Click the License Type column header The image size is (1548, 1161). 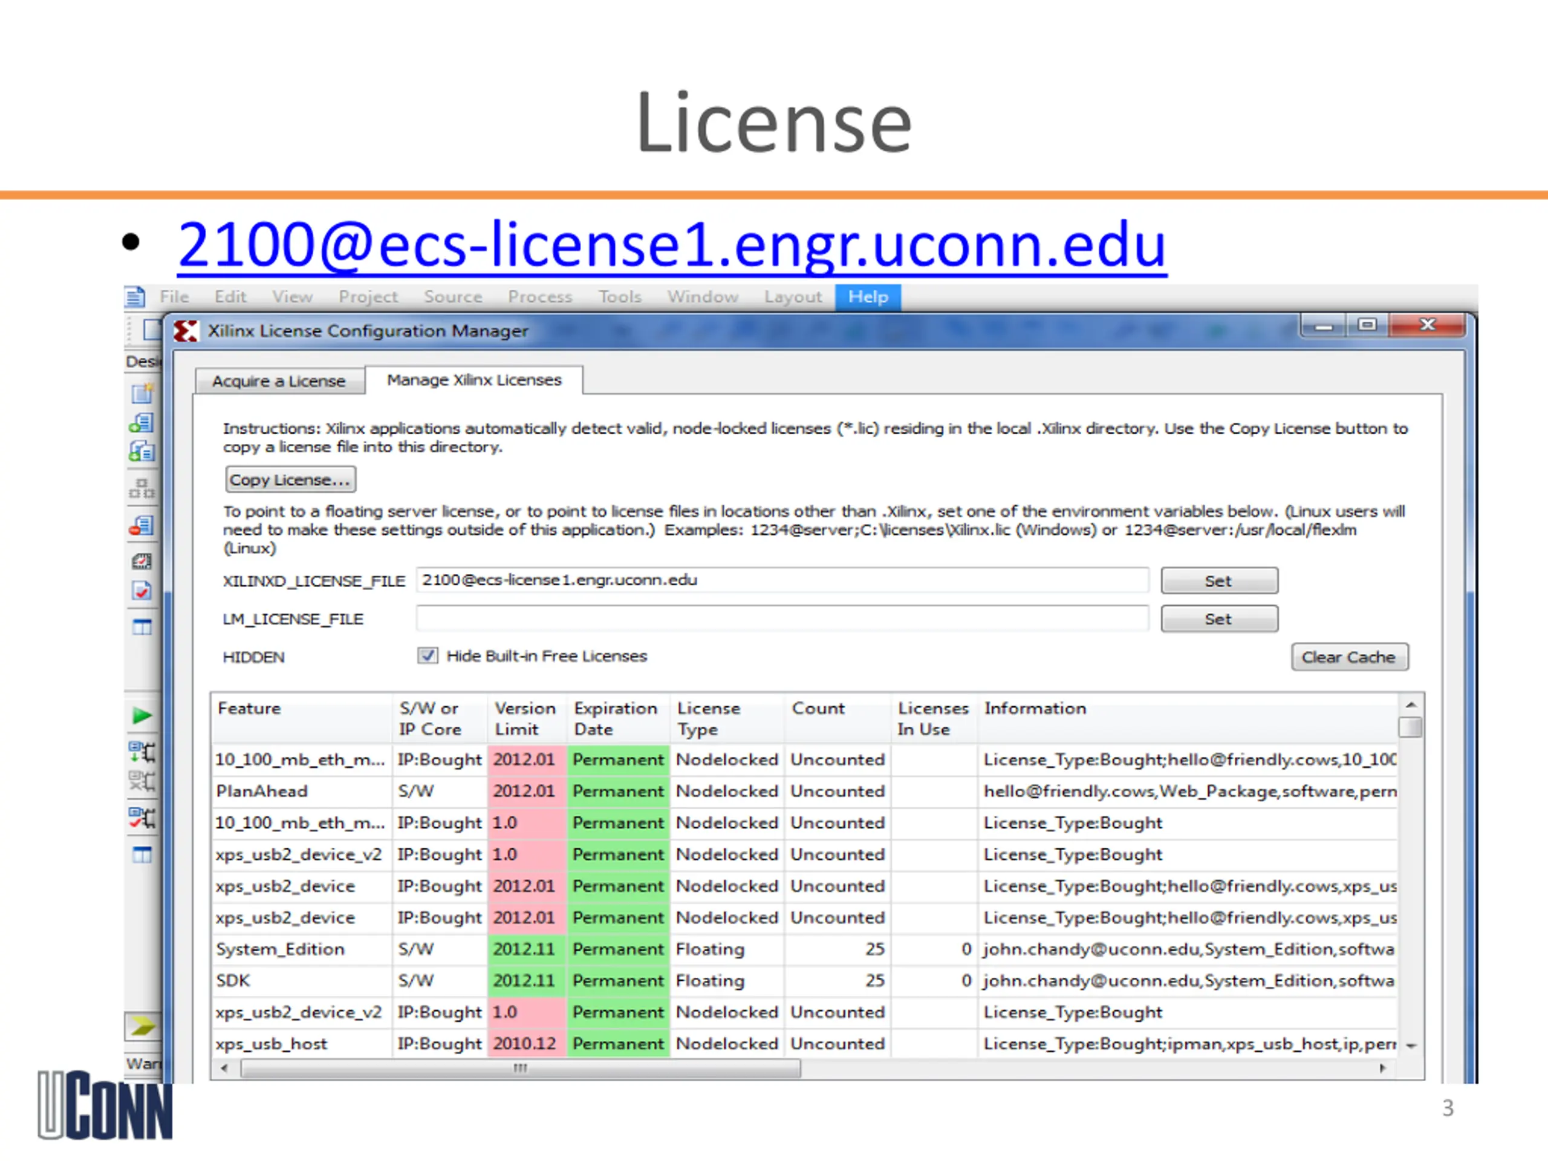pos(726,718)
